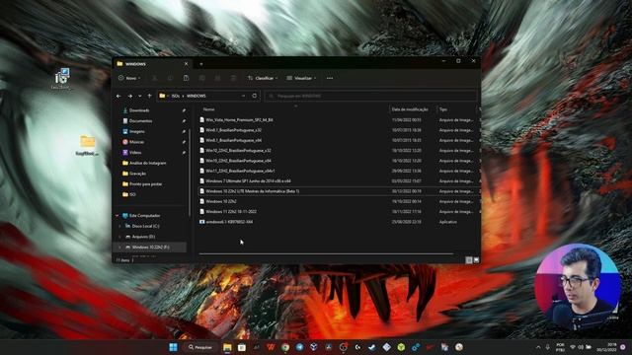The height and width of the screenshot is (355, 632).
Task: Select Windows 7 Ultimate SP1 file
Action: click(x=248, y=181)
